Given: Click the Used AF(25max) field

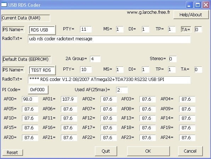Looking at the screenshot, I should (x=122, y=90).
